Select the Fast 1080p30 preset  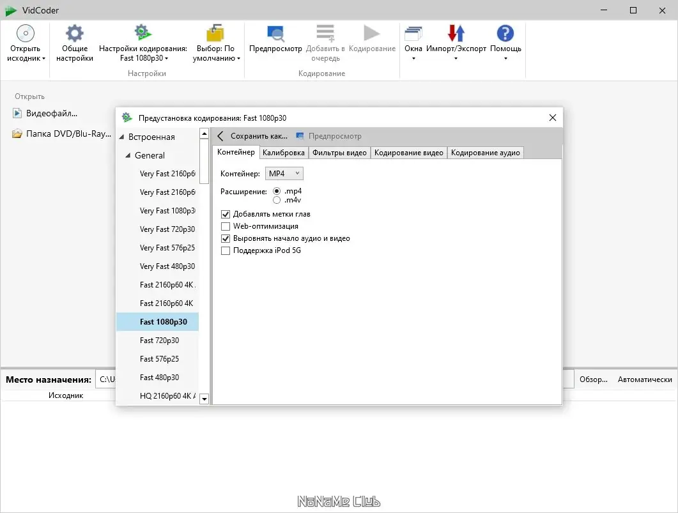[157, 322]
